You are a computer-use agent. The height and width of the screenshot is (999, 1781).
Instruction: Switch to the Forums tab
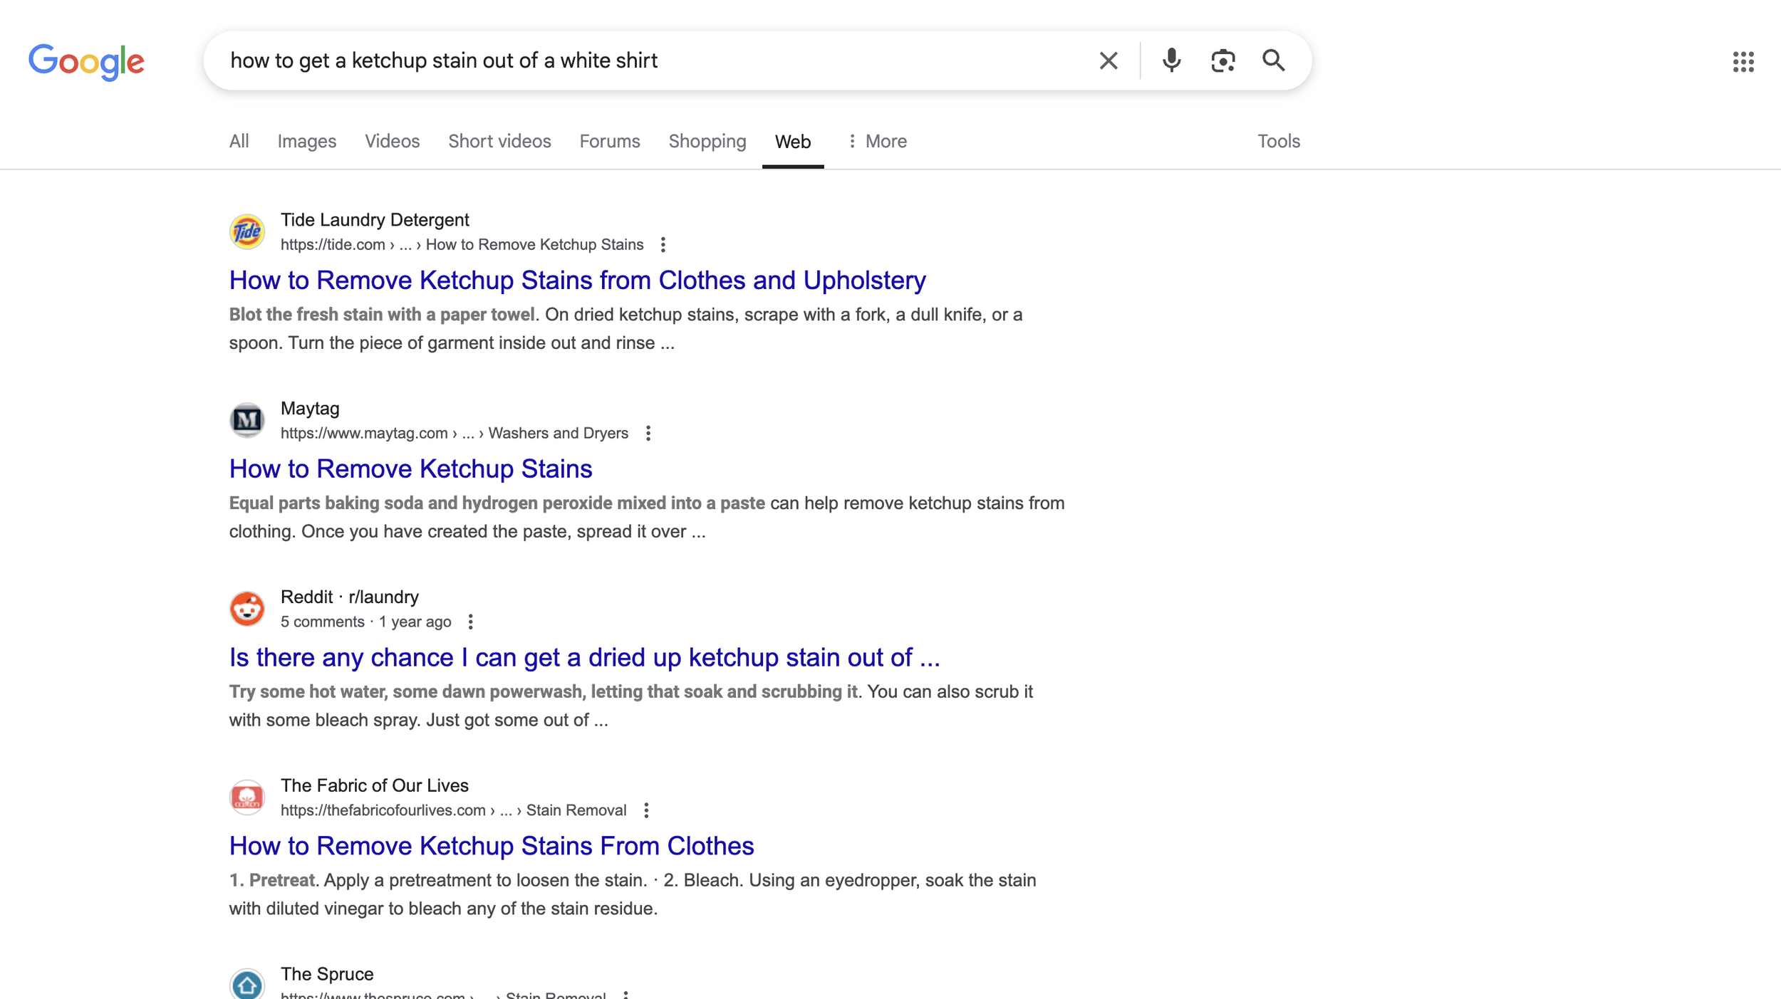click(x=609, y=142)
